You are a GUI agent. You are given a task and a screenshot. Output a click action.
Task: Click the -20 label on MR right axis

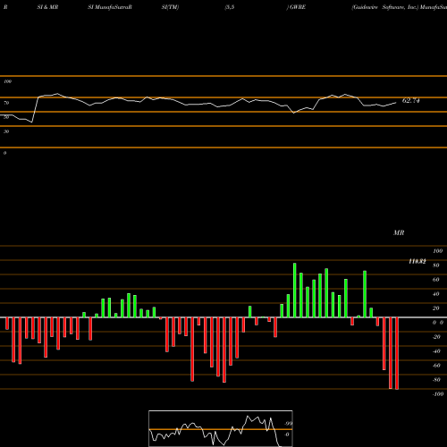[x=436, y=337]
